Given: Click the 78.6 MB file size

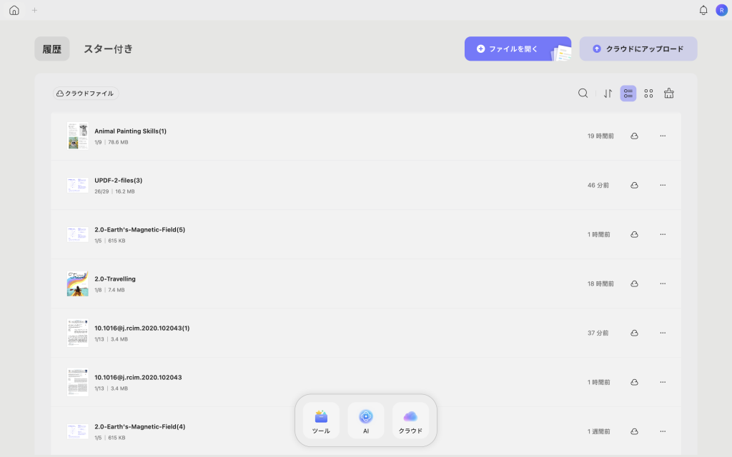Looking at the screenshot, I should click(118, 142).
